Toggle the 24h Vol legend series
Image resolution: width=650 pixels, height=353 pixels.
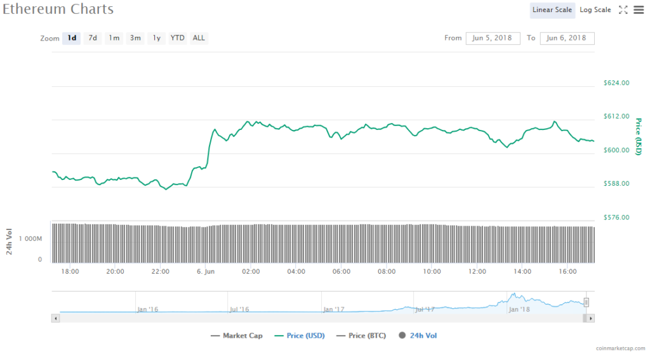click(x=418, y=335)
